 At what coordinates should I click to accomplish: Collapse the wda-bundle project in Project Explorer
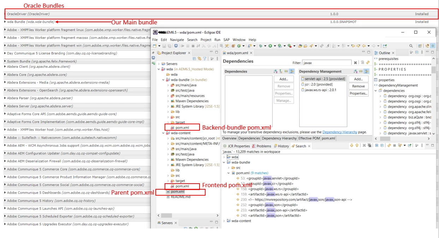click(164, 80)
